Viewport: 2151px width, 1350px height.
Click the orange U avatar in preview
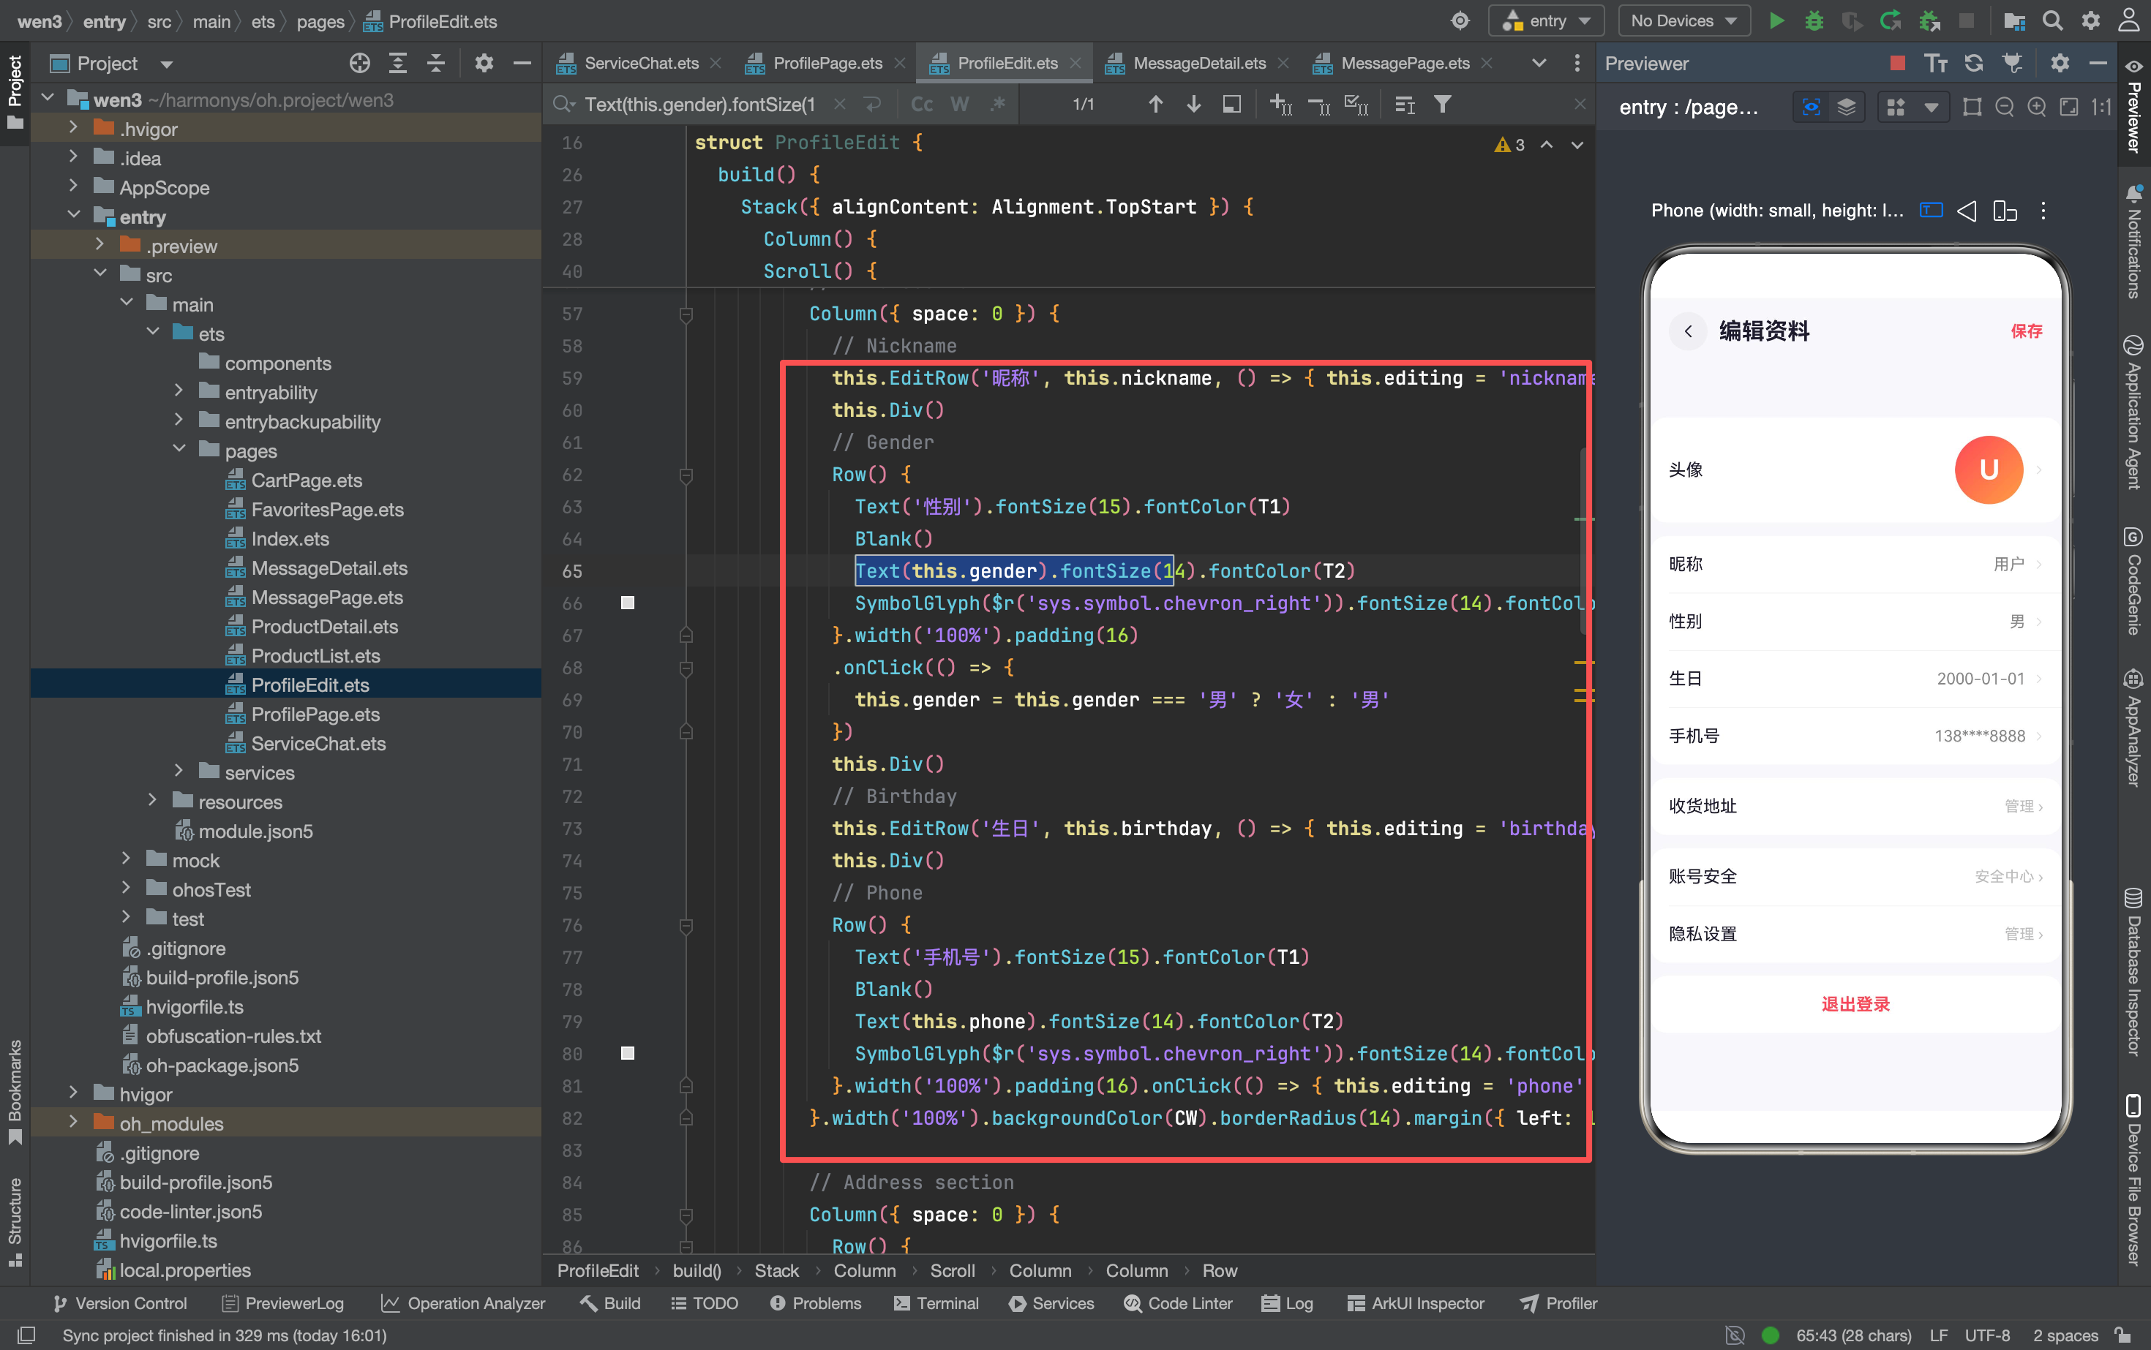pyautogui.click(x=1989, y=470)
